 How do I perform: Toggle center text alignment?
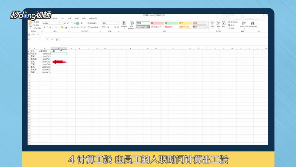(x=75, y=27)
